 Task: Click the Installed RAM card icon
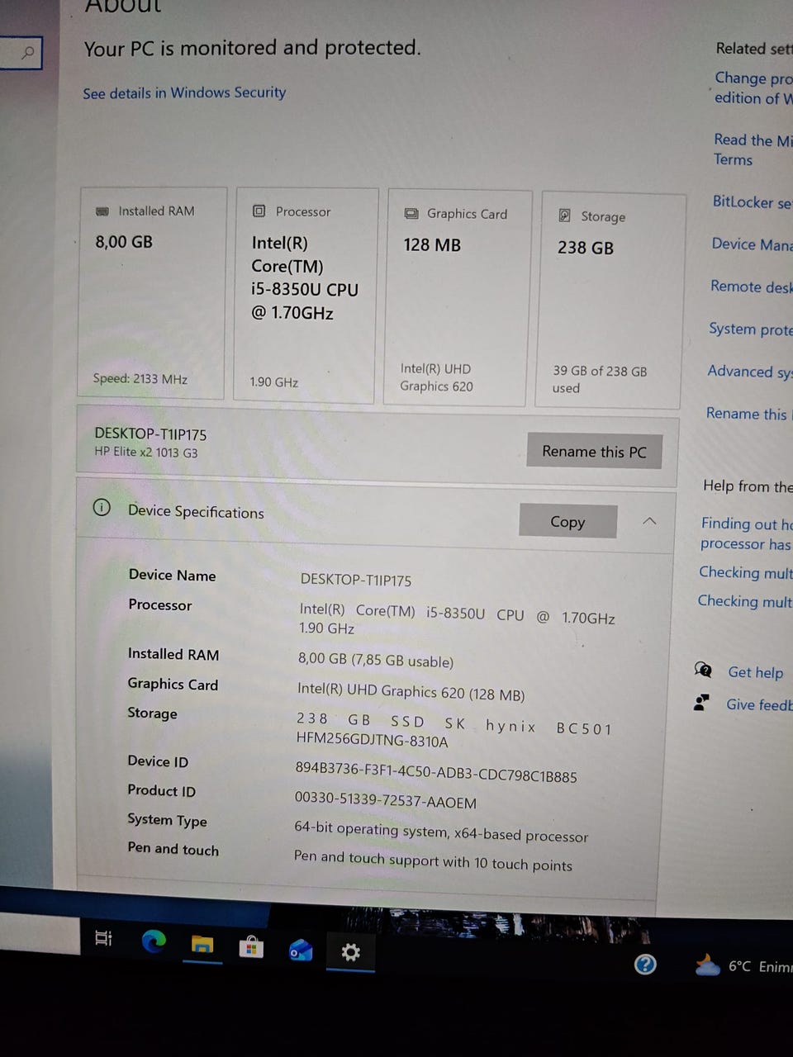tap(102, 211)
